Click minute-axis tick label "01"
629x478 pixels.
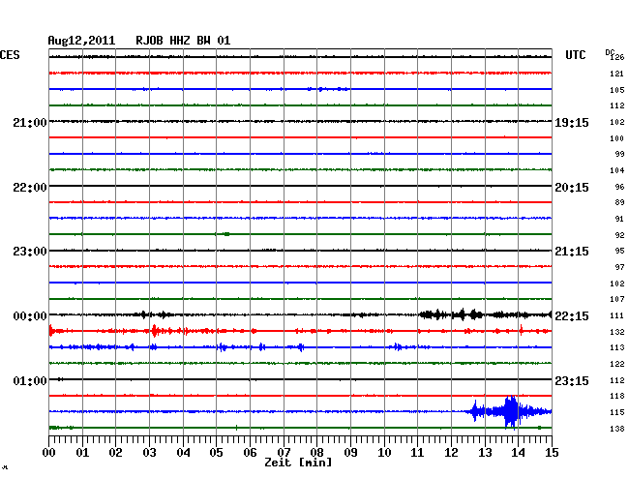point(82,453)
